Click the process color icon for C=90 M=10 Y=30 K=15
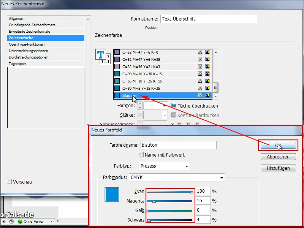 [x=200, y=74]
